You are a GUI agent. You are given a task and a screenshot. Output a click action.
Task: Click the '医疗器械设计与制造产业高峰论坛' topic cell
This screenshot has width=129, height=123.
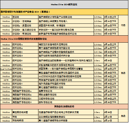(66, 17)
